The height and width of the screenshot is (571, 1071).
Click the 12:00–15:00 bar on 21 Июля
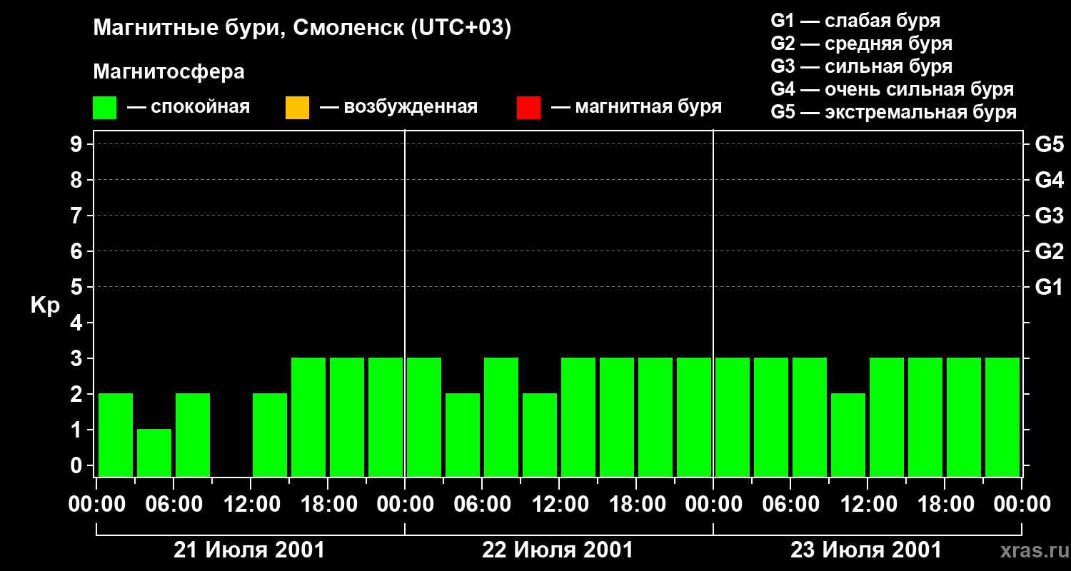(x=270, y=435)
